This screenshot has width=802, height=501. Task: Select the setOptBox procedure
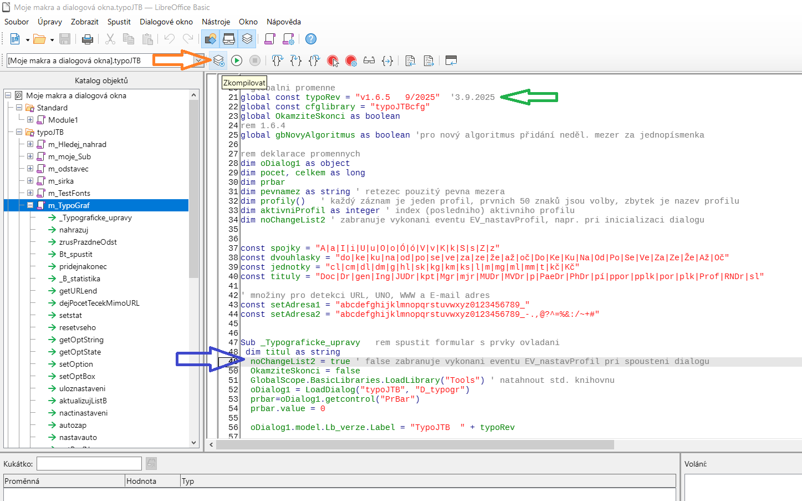(x=77, y=376)
